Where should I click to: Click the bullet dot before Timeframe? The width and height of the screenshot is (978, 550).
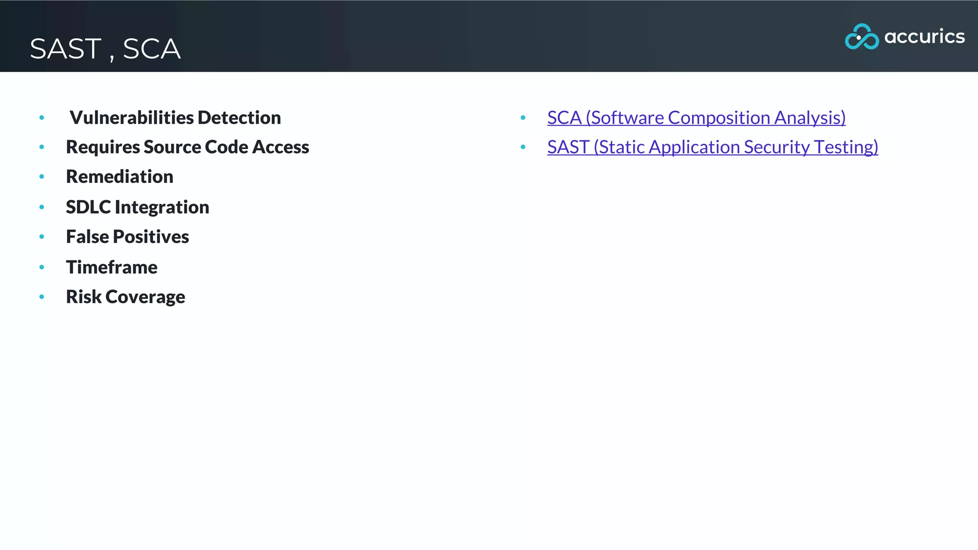pos(42,267)
